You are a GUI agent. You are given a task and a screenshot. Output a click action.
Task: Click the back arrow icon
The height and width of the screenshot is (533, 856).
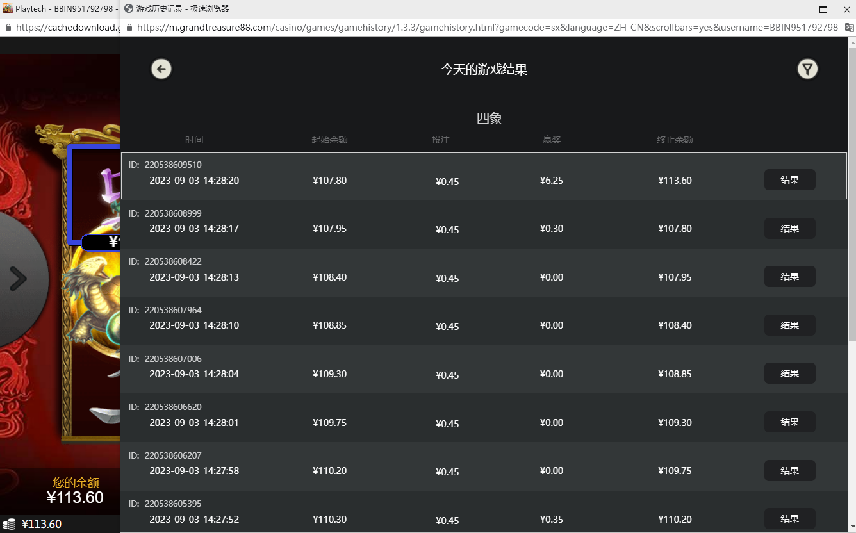161,69
